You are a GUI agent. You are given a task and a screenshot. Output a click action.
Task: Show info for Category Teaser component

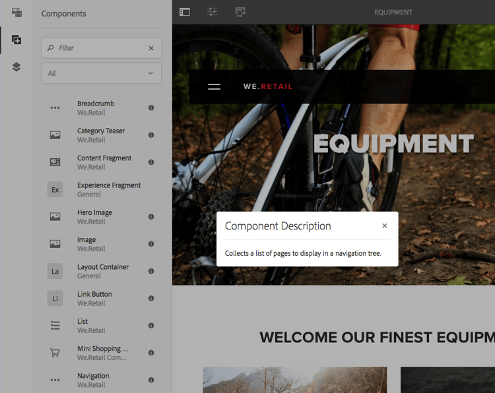pos(151,135)
